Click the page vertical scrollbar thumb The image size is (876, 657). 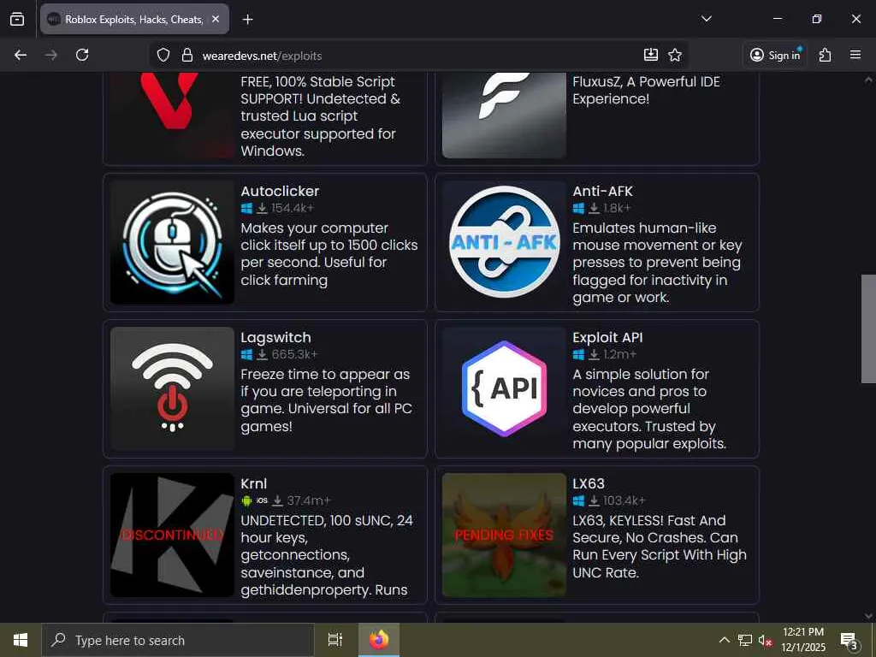point(868,328)
